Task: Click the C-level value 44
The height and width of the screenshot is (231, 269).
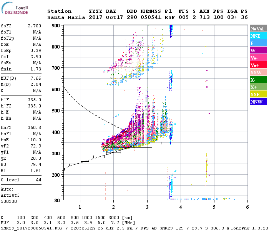Action: [38, 180]
